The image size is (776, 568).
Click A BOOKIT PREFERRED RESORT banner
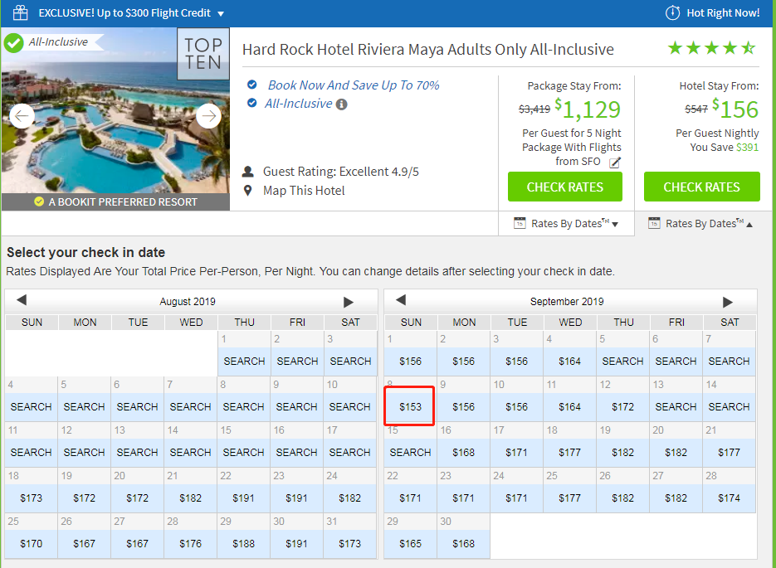(x=115, y=201)
